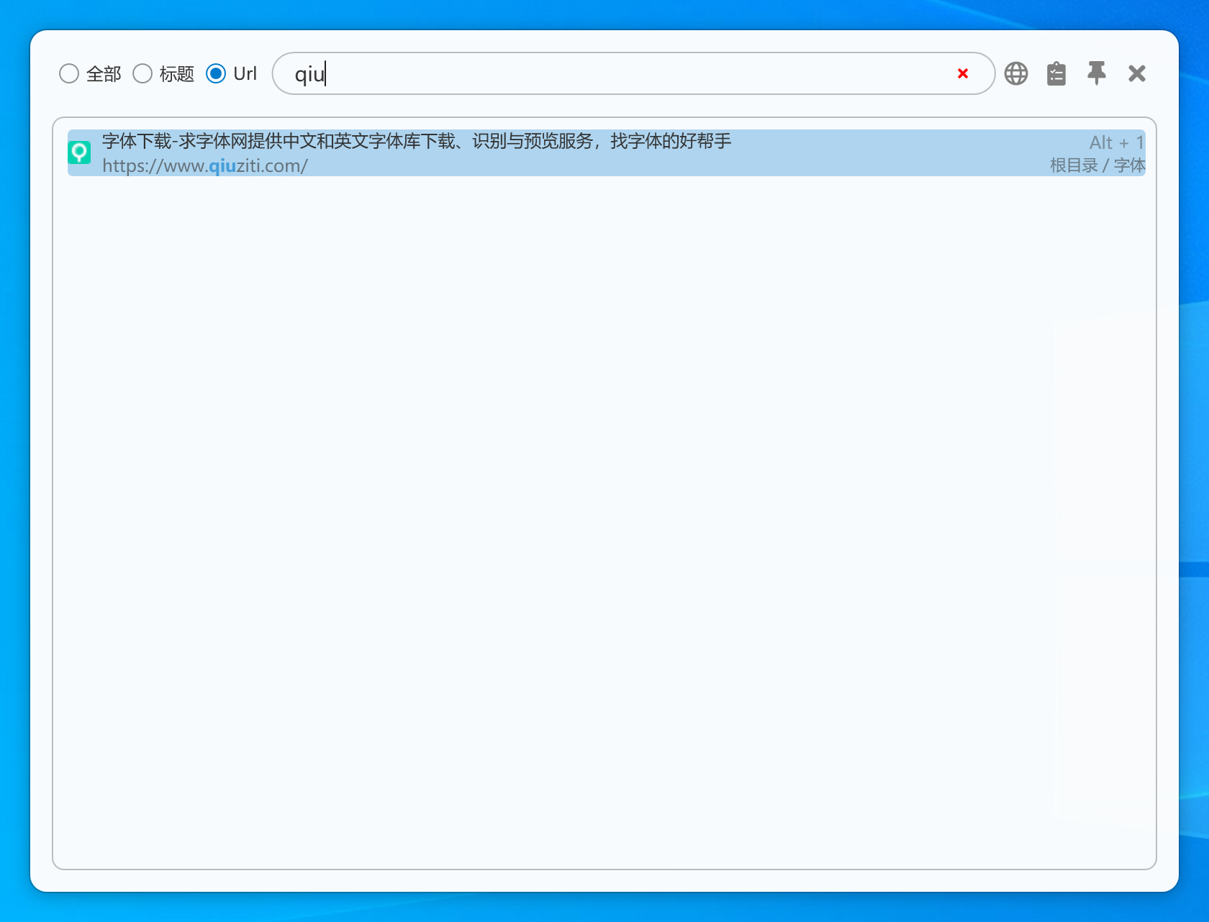Click the Url label text
The height and width of the screenshot is (922, 1209).
tap(245, 73)
